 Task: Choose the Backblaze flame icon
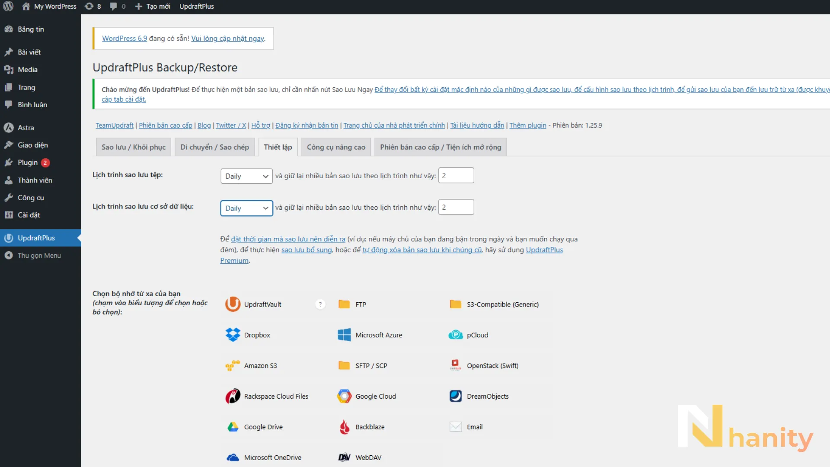click(x=344, y=427)
